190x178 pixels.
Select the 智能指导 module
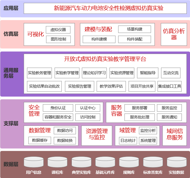148,73
